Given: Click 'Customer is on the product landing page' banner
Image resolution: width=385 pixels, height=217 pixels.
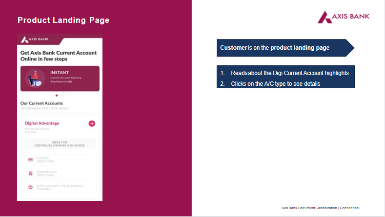Looking at the screenshot, I should click(x=285, y=48).
